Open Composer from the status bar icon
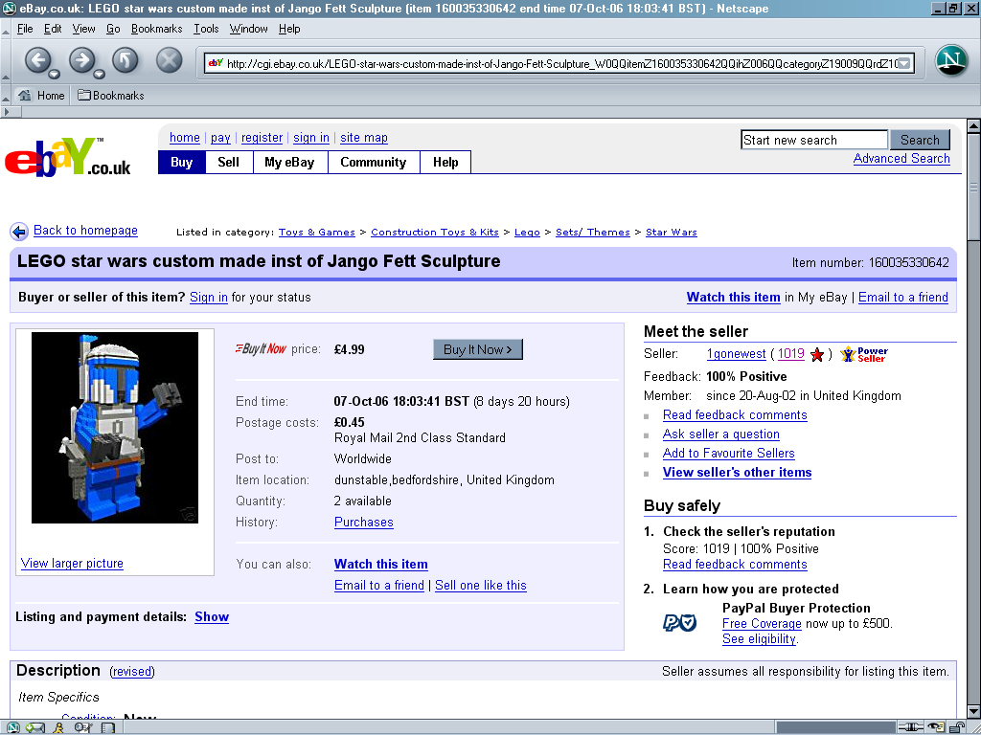This screenshot has width=981, height=735. point(83,727)
